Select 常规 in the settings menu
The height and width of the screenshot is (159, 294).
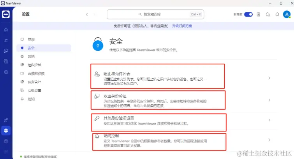(44, 40)
